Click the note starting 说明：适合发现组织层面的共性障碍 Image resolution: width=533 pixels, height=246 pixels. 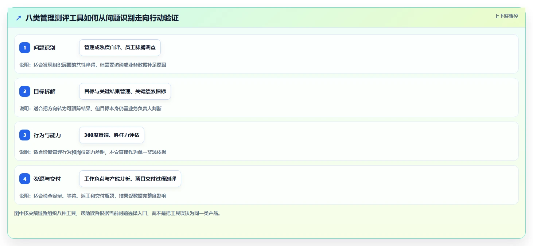(x=93, y=65)
